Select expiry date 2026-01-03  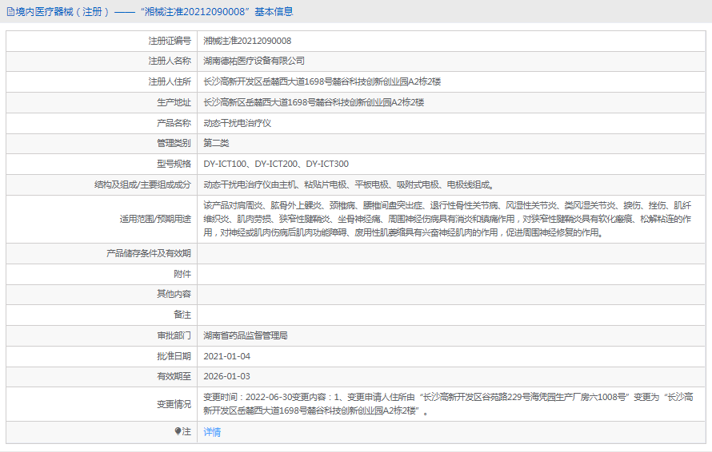point(227,376)
